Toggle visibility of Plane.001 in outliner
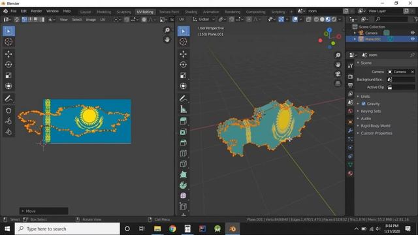 pyautogui.click(x=413, y=39)
